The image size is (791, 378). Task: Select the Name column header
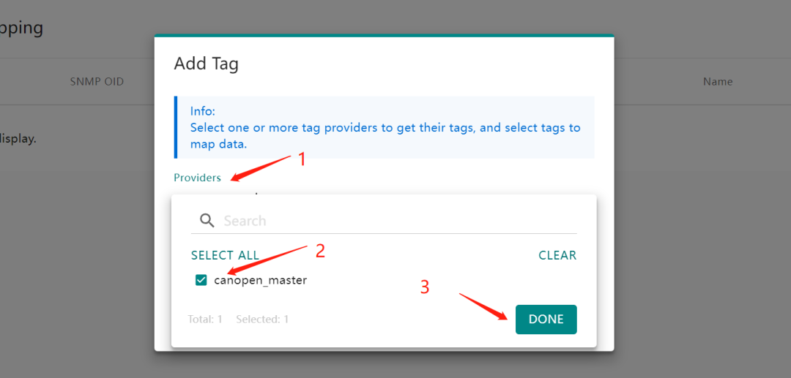(717, 82)
